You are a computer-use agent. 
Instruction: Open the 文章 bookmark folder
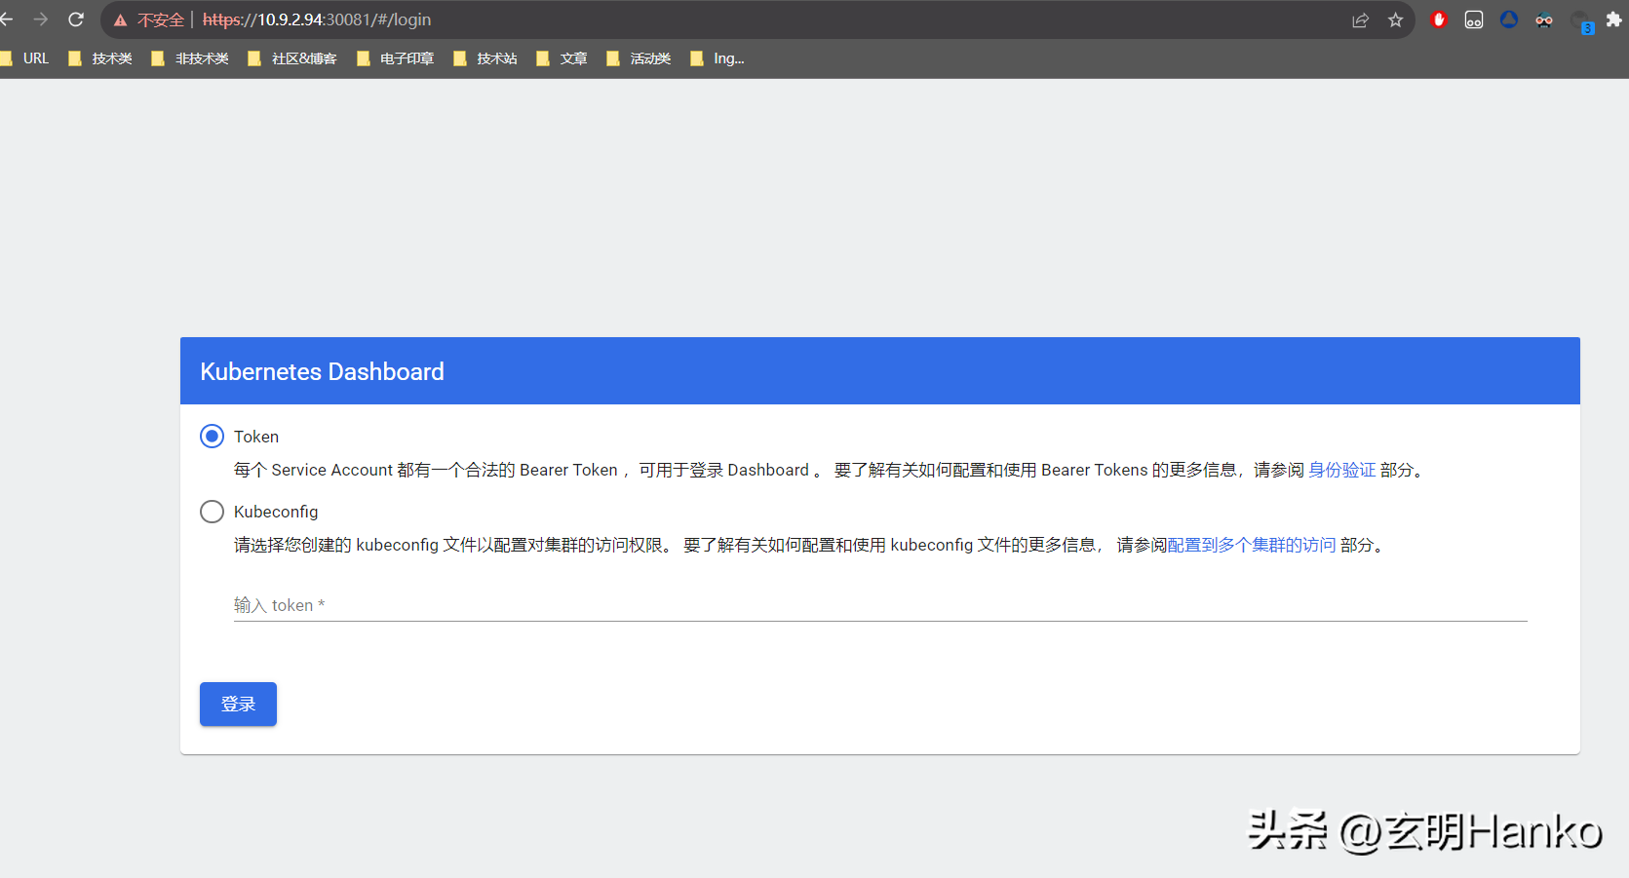(x=562, y=58)
